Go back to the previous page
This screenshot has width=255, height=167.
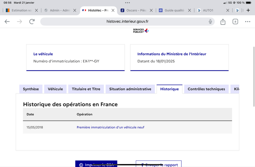coord(7,21)
